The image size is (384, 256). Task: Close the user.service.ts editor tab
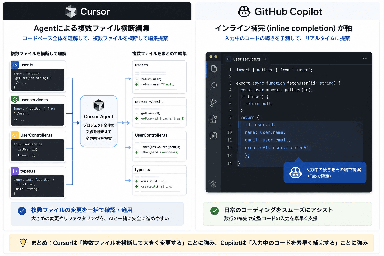(265, 59)
